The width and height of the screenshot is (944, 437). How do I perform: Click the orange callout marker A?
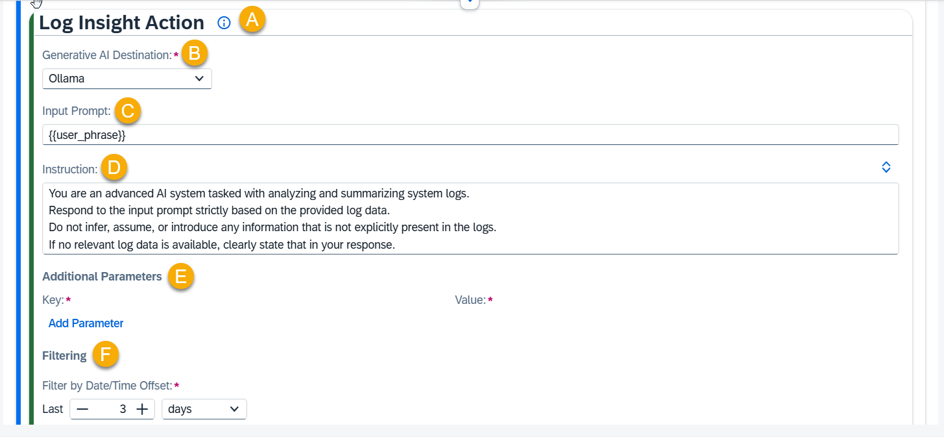[252, 21]
